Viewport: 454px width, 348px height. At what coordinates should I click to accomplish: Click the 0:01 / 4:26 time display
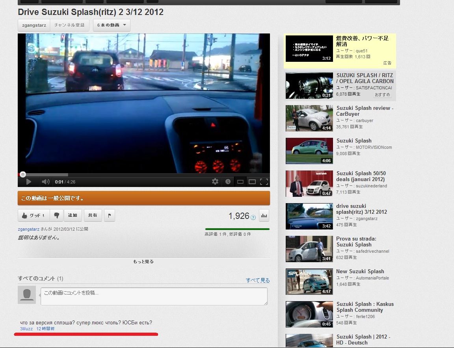65,182
